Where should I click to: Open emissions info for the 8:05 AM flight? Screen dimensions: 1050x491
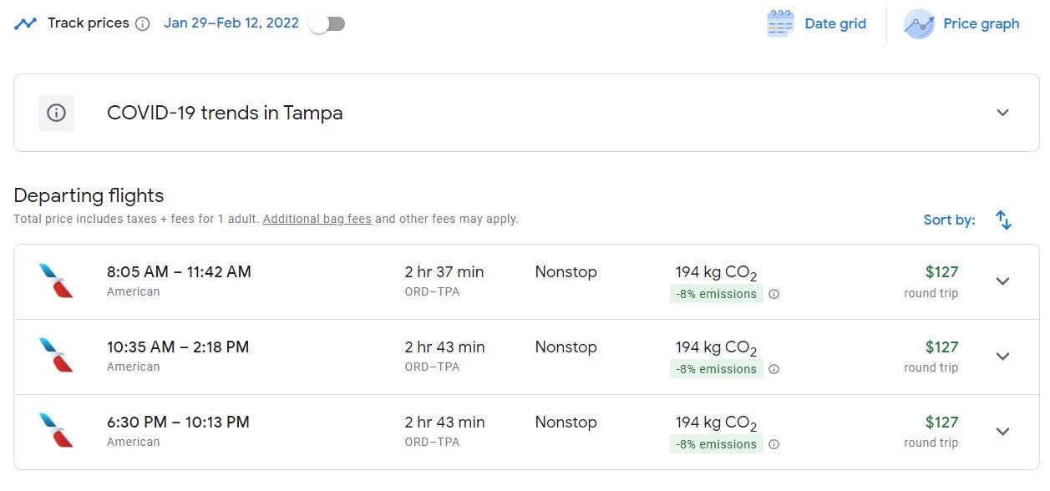point(774,294)
